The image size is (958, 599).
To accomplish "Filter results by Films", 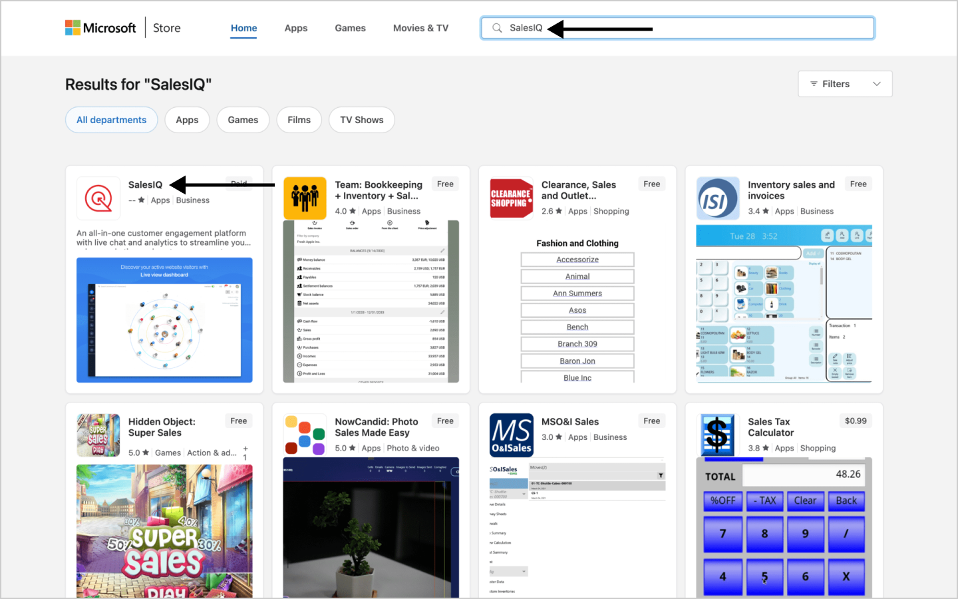I will (299, 120).
